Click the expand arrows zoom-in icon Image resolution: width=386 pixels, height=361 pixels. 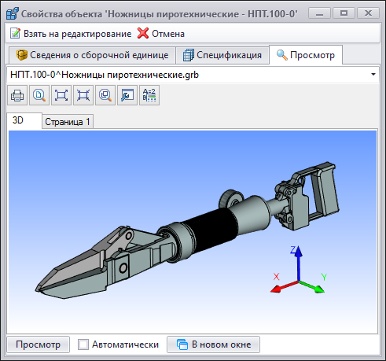point(61,95)
